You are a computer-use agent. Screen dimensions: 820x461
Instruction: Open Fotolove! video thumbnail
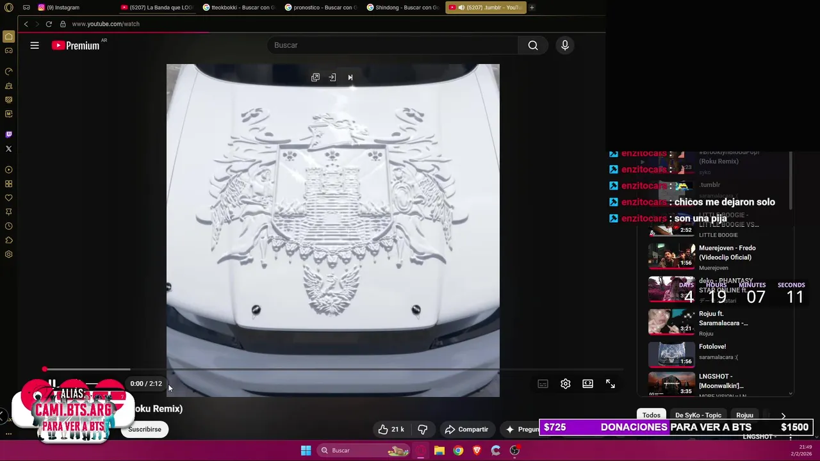click(671, 355)
